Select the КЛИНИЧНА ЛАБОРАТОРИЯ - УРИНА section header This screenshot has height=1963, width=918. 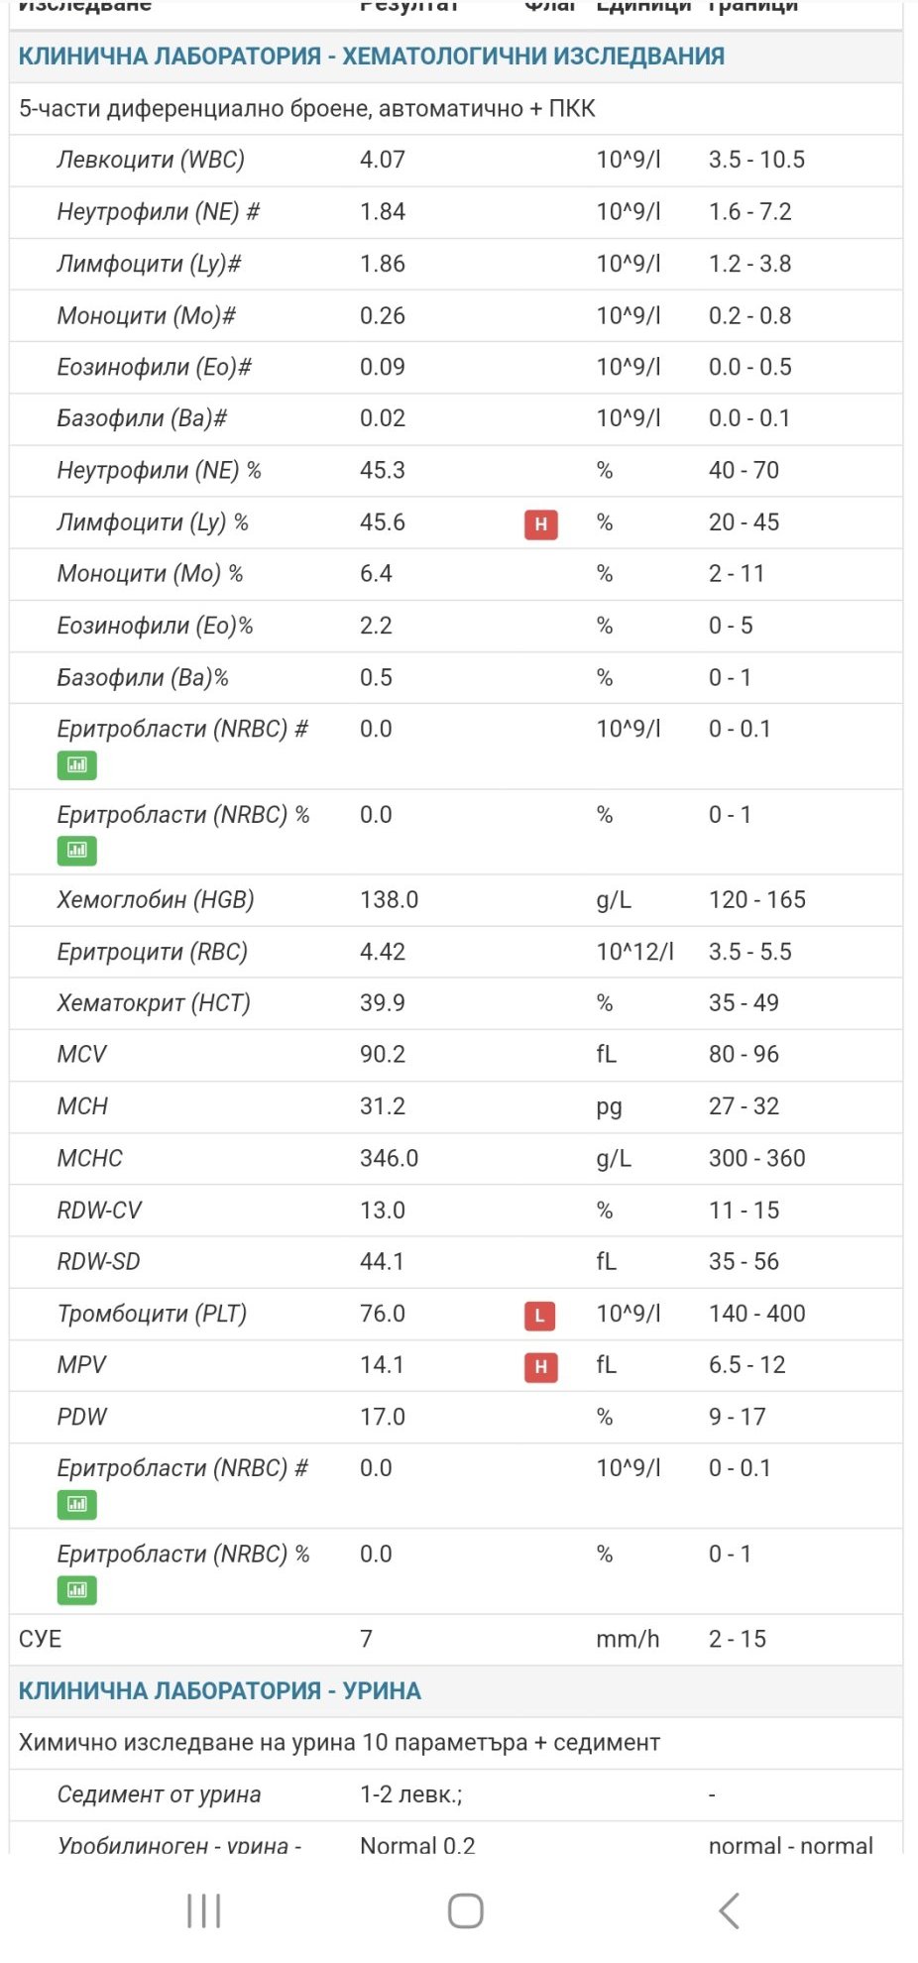(x=220, y=1690)
